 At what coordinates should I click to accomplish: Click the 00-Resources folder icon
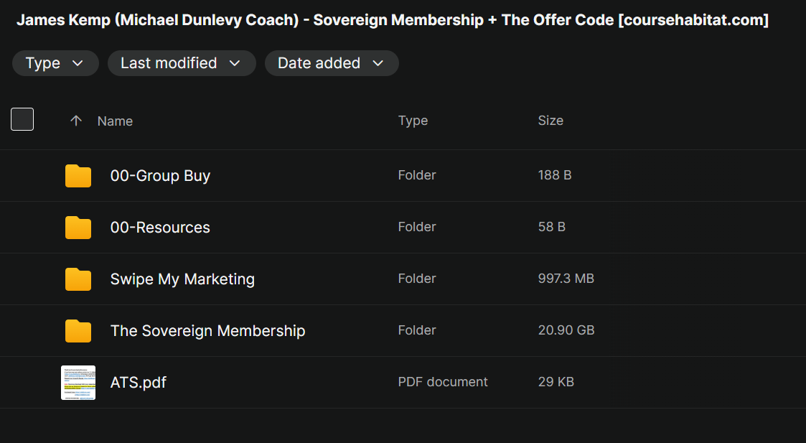[78, 228]
